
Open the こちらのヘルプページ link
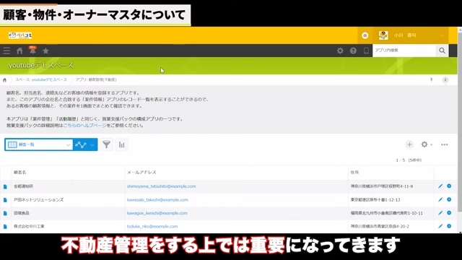tap(85, 125)
